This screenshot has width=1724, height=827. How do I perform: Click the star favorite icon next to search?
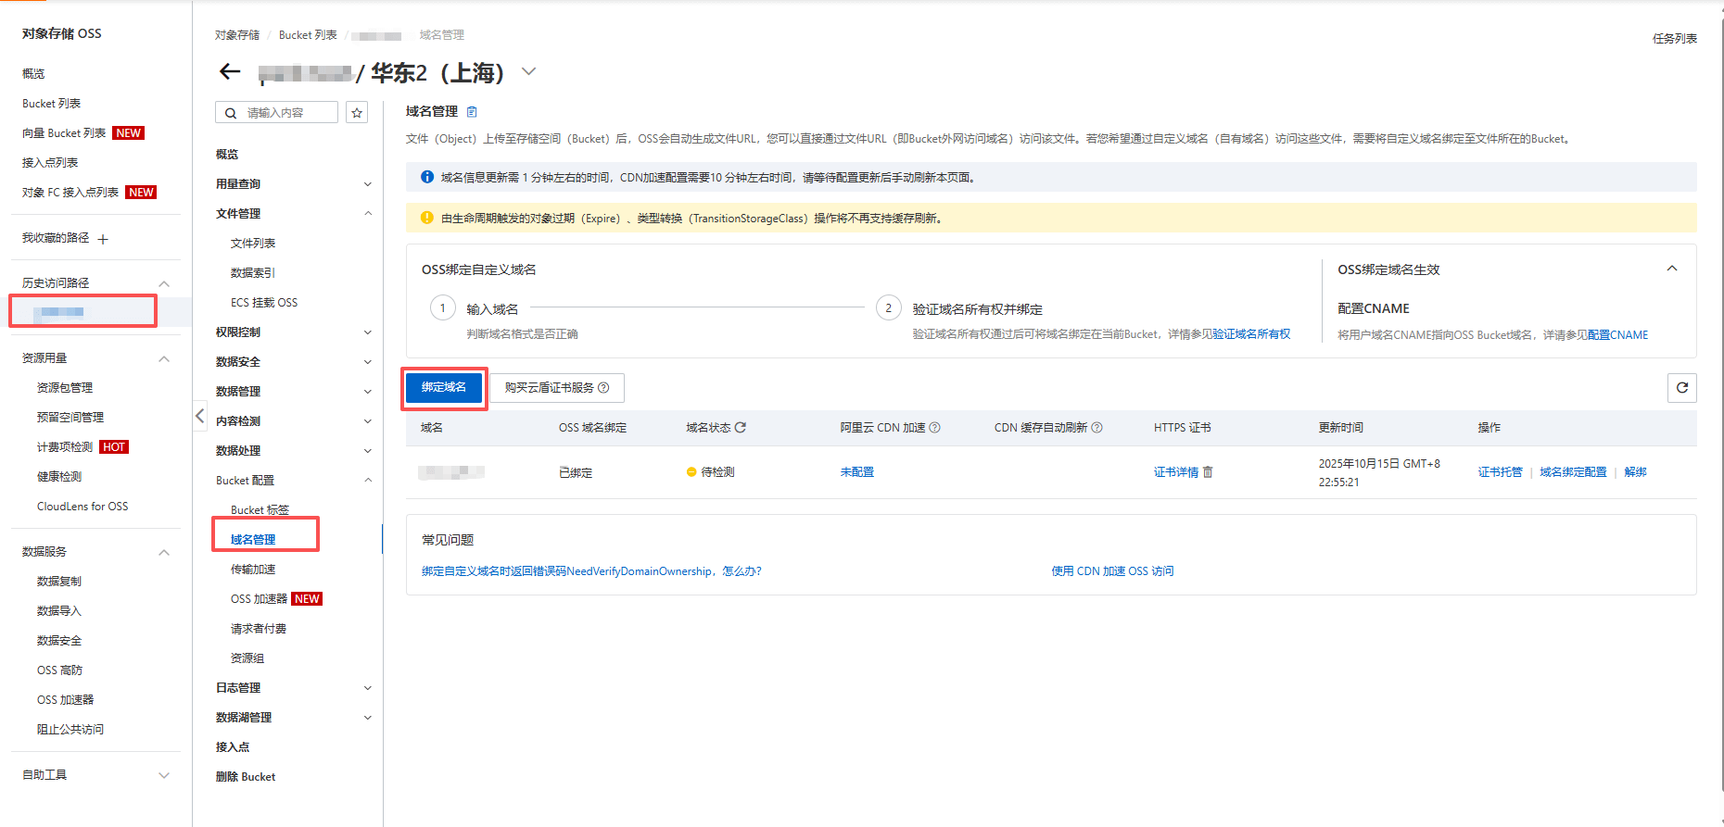357,113
